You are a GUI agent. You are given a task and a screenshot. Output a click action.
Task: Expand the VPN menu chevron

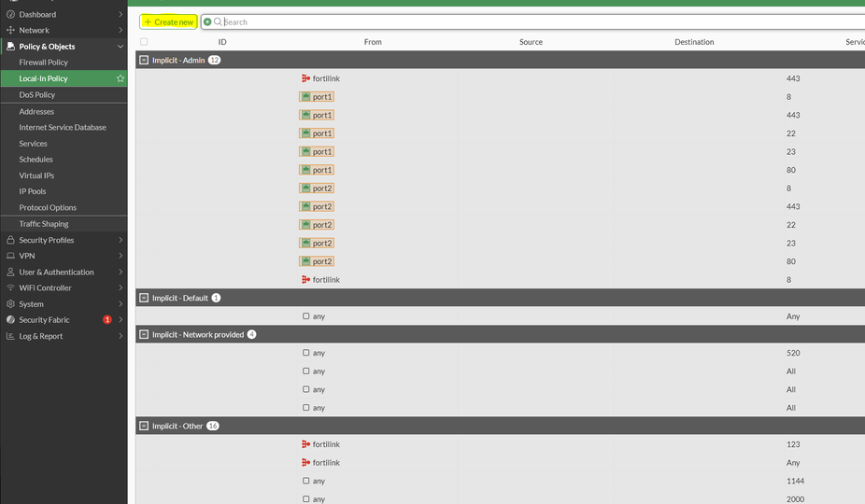point(121,256)
